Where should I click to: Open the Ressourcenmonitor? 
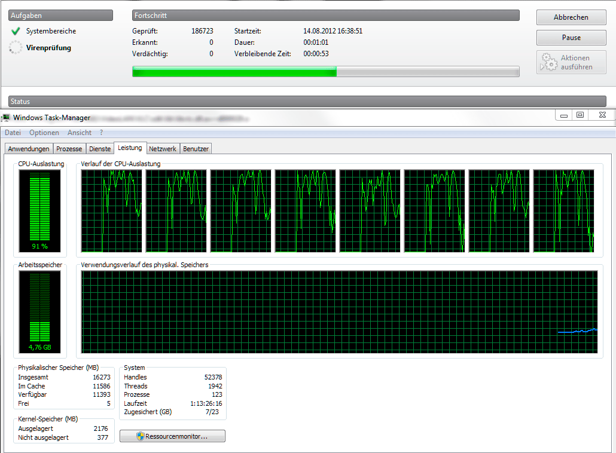172,436
